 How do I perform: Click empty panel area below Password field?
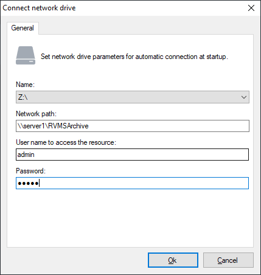pos(130,218)
